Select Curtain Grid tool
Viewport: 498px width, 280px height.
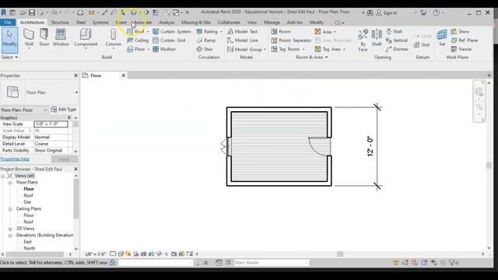(x=169, y=40)
